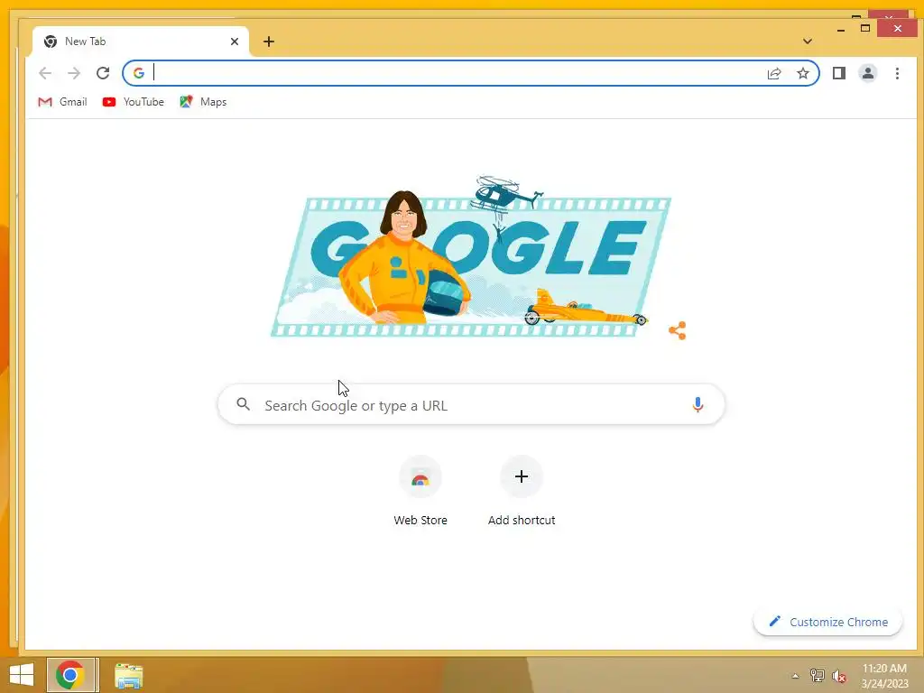This screenshot has width=924, height=693.
Task: Click the magnifier icon in search box
Action: (243, 404)
